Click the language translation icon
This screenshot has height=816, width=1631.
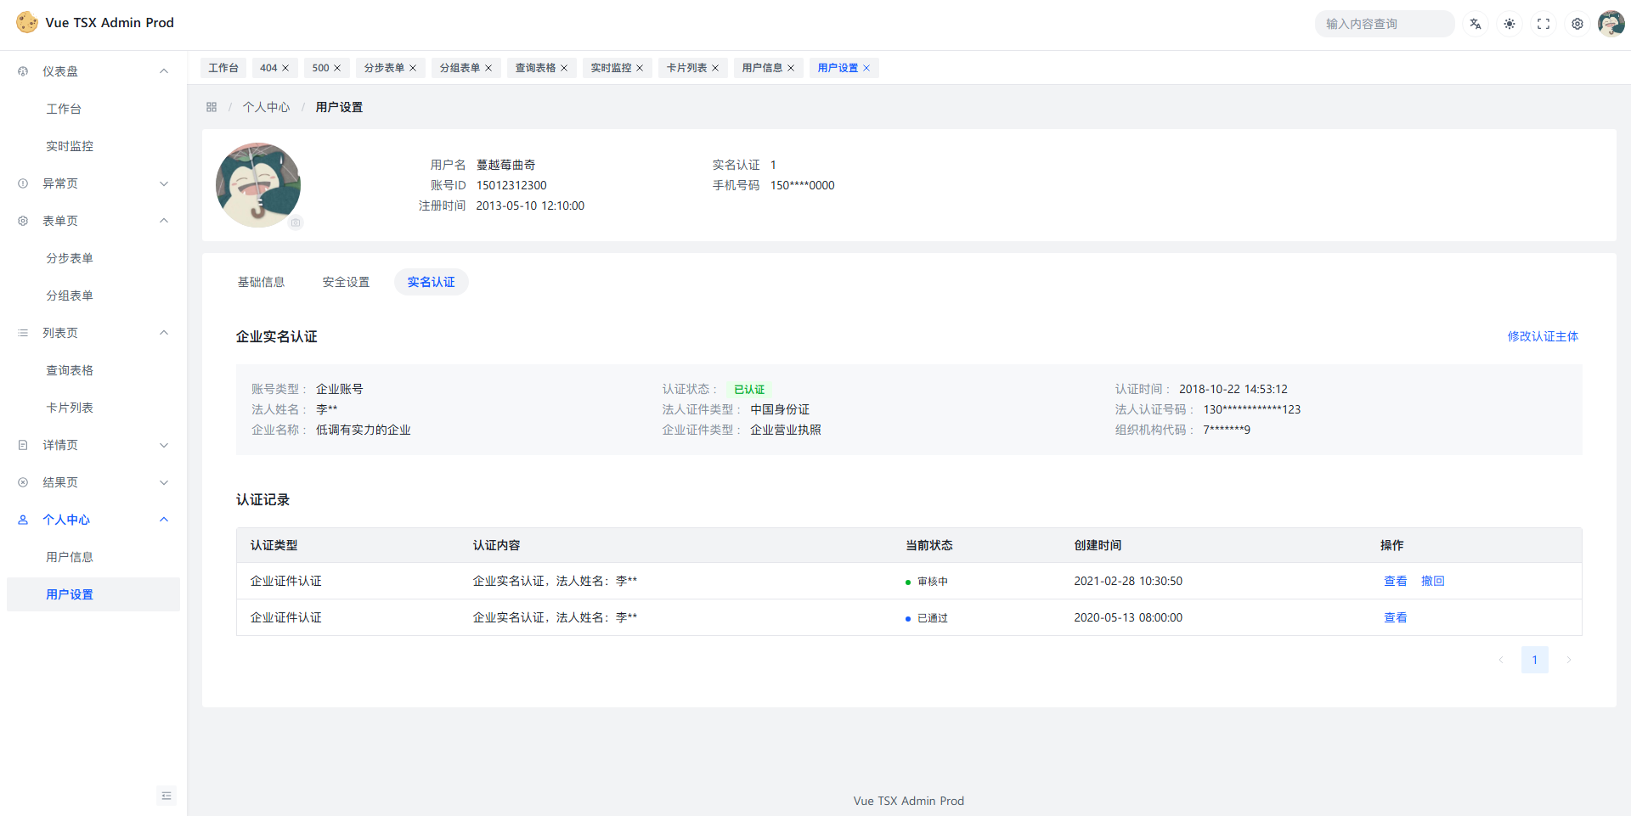click(1476, 24)
